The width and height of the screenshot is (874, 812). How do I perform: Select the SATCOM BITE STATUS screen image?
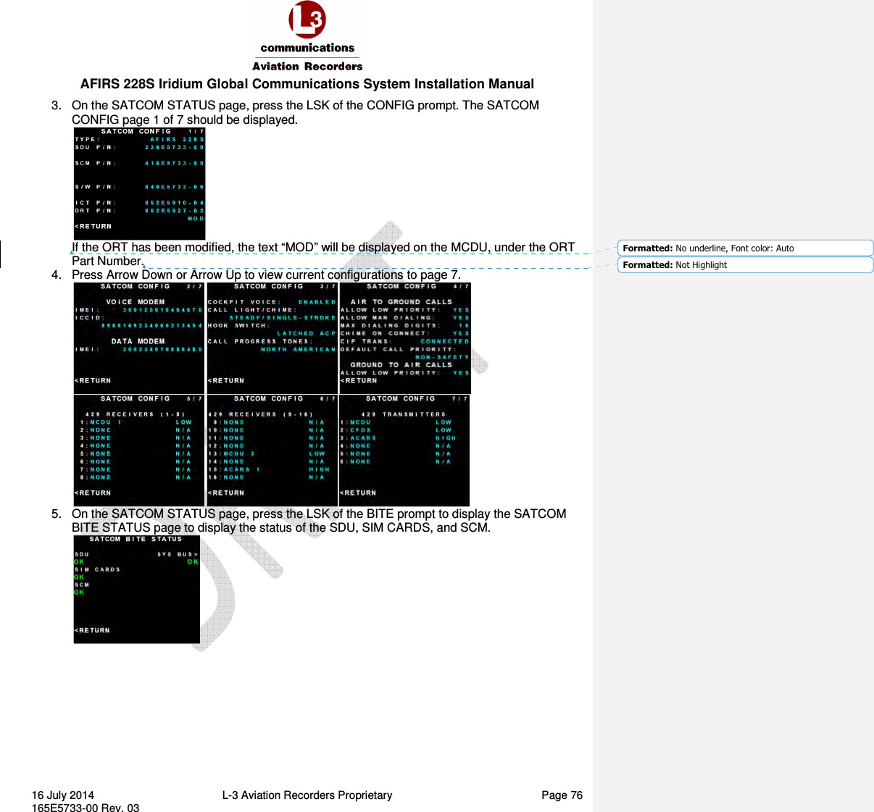[137, 590]
